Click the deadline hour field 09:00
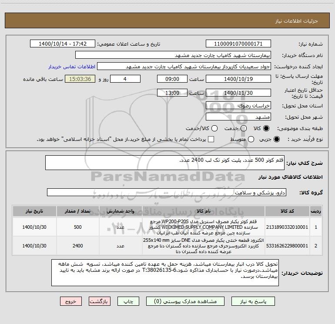335x324 pixels. [172, 79]
